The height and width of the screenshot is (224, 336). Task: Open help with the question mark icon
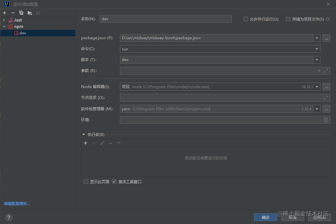(8, 217)
